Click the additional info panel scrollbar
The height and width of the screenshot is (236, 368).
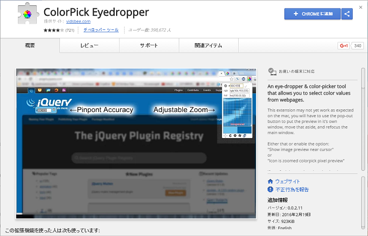pyautogui.click(x=363, y=203)
